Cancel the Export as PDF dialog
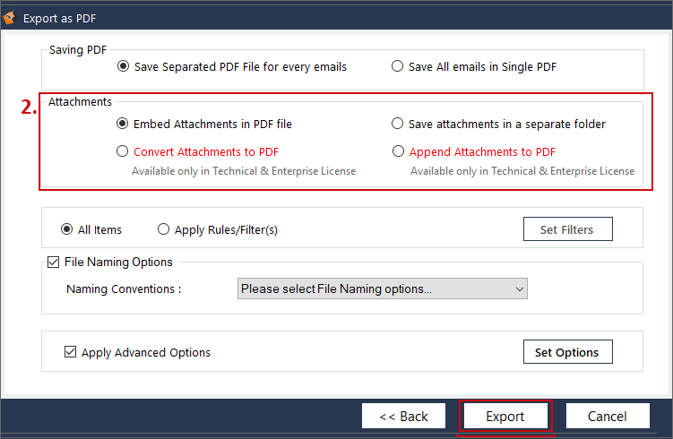673x439 pixels. click(x=608, y=417)
